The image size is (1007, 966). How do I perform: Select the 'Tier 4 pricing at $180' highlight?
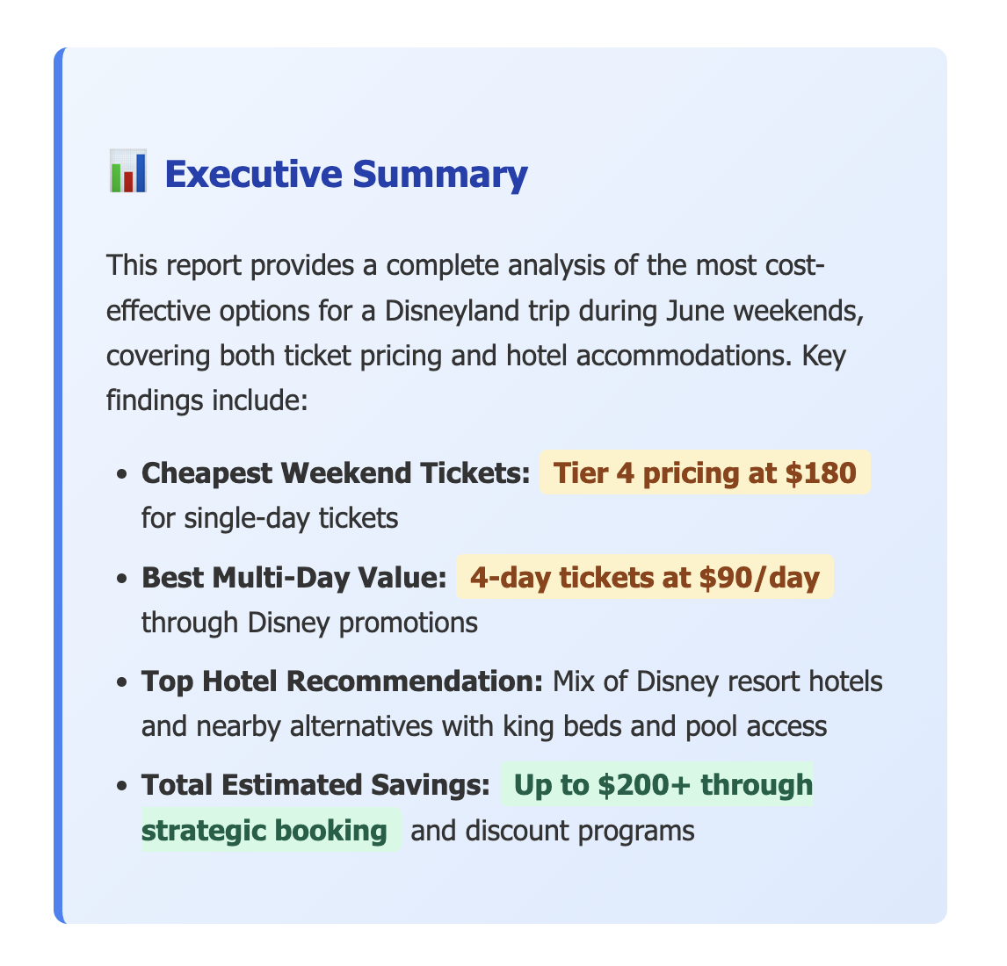[x=705, y=473]
